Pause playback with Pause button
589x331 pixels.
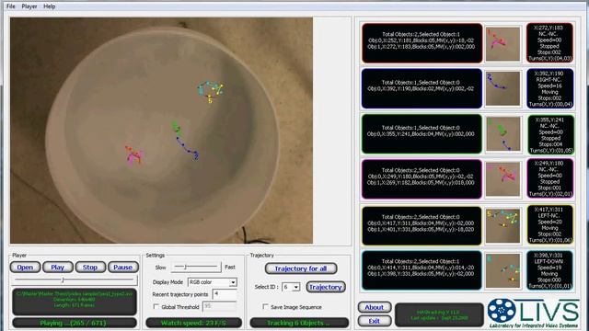click(x=122, y=268)
